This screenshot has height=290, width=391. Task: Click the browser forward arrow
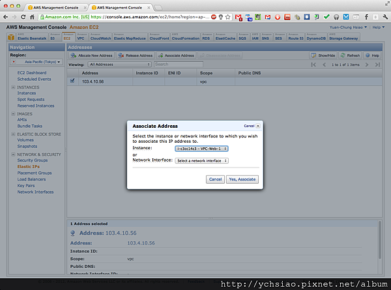tap(14, 17)
